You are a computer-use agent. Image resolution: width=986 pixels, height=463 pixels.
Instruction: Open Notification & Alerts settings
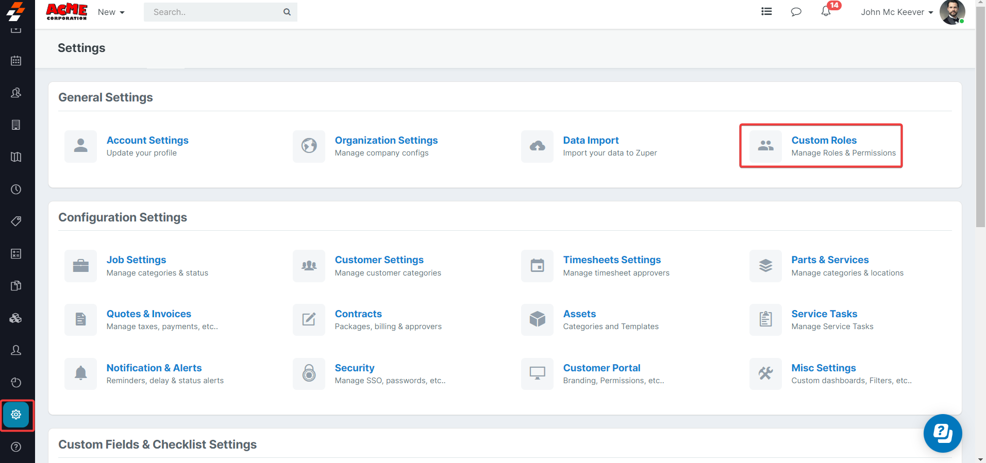coord(154,368)
